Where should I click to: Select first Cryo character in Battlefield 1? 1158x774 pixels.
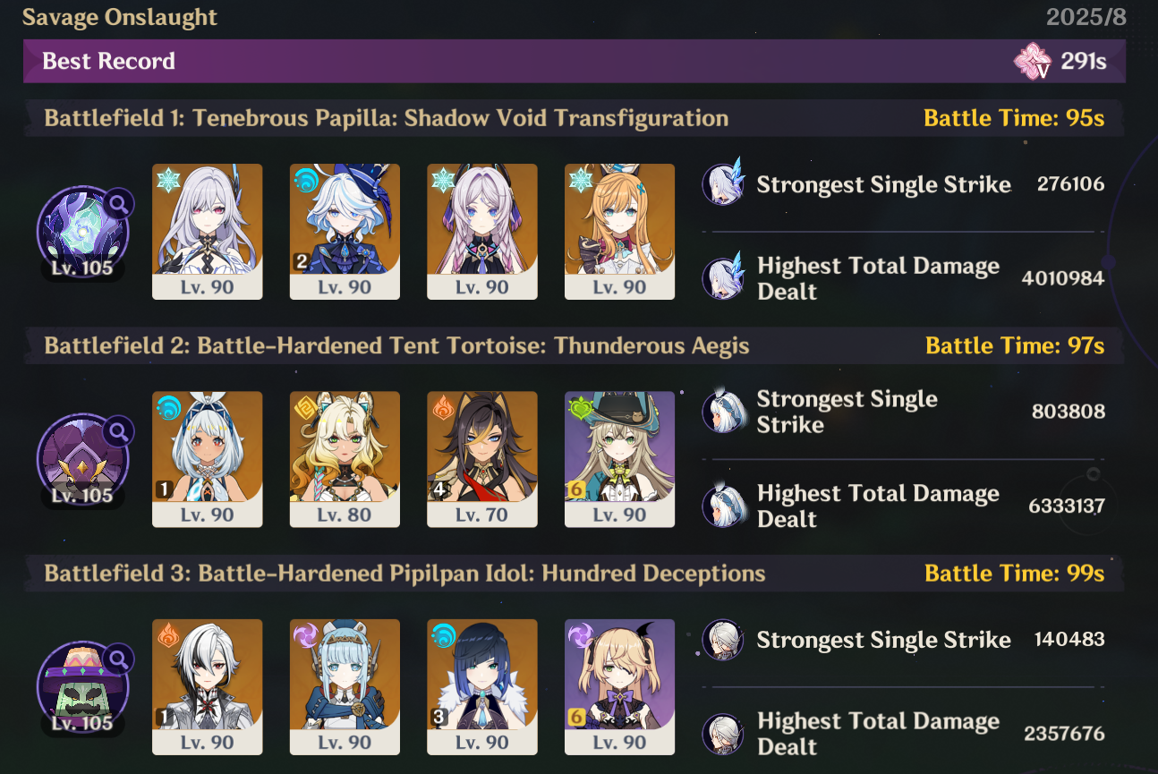(x=208, y=232)
